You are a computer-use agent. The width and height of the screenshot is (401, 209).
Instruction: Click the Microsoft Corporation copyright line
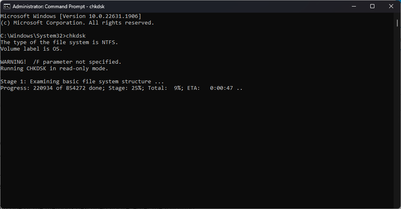click(x=77, y=22)
